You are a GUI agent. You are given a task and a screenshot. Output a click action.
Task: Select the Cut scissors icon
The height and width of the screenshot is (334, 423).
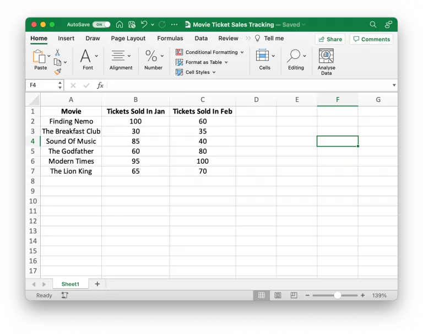(x=57, y=52)
